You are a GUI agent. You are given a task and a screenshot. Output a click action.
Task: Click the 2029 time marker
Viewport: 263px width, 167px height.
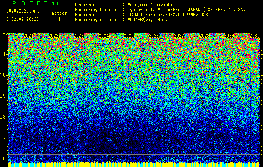click(x=229, y=36)
